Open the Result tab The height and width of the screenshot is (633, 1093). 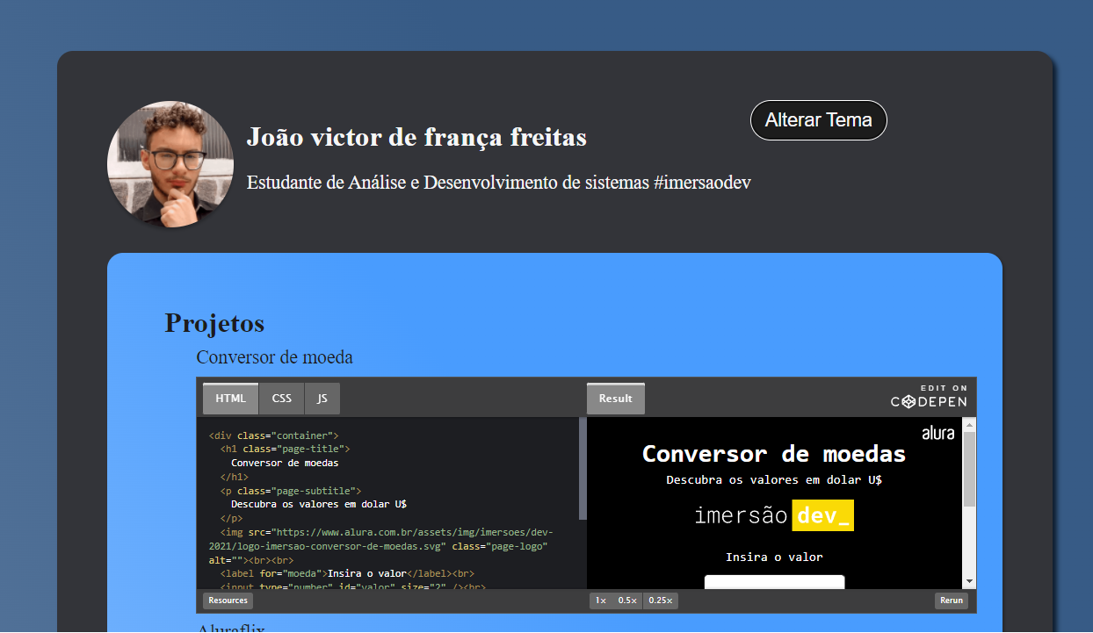[x=615, y=398]
